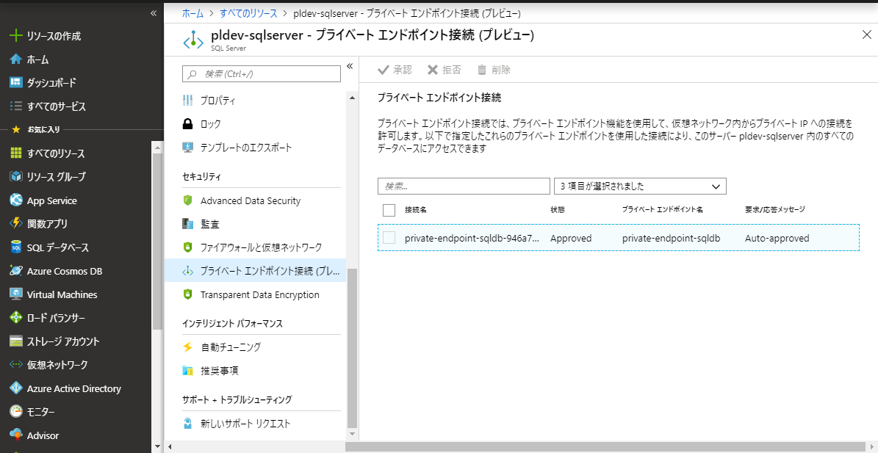Viewport: 878px width, 453px height.
Task: Click the Azure Cosmos DB icon
Action: point(15,271)
